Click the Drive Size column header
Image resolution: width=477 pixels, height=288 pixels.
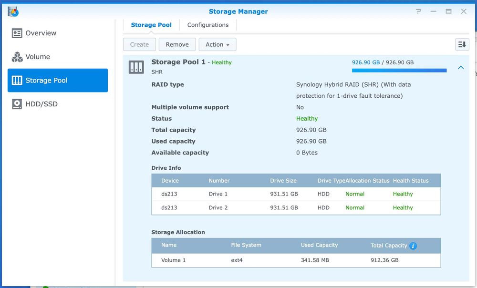(283, 181)
